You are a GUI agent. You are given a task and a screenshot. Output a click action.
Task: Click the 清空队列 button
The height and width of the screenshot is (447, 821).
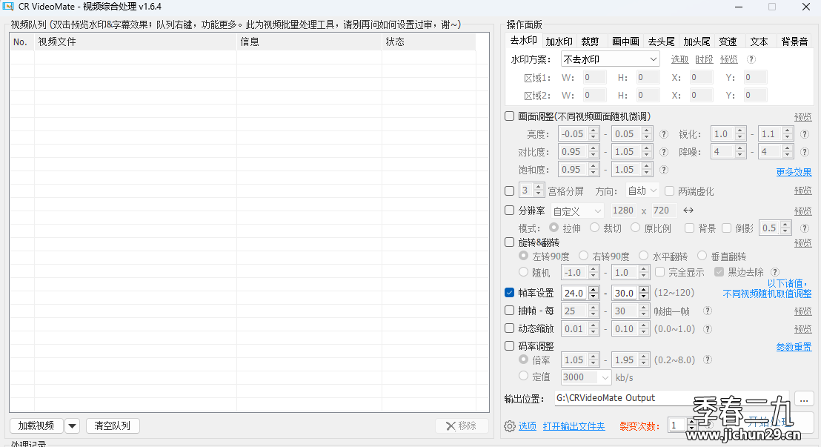[x=113, y=426]
